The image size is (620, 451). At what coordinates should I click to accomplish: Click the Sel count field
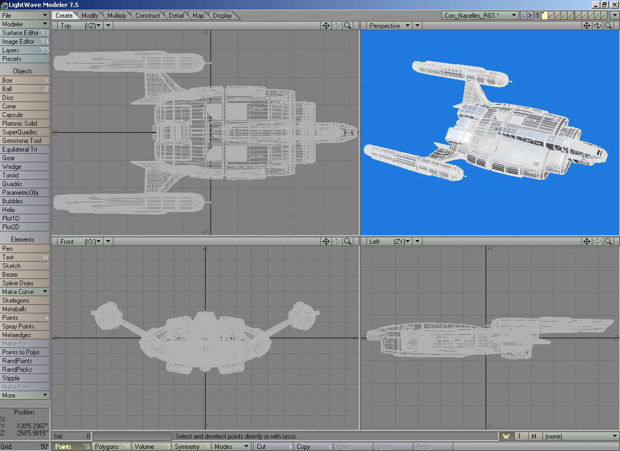(x=72, y=436)
